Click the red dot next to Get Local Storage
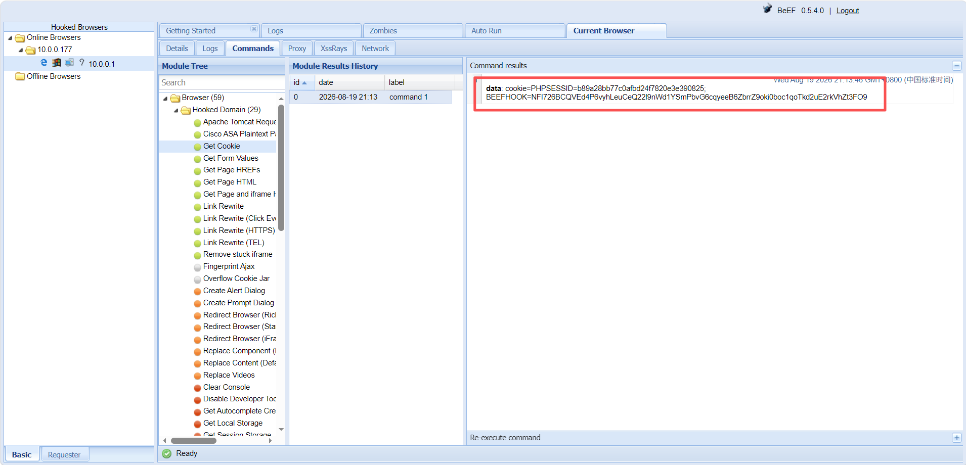 [197, 424]
